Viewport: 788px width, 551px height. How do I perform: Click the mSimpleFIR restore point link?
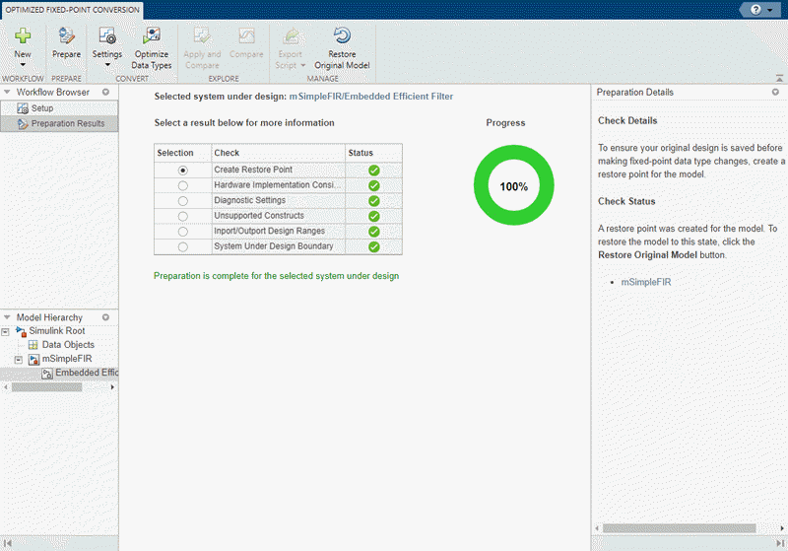tap(646, 282)
